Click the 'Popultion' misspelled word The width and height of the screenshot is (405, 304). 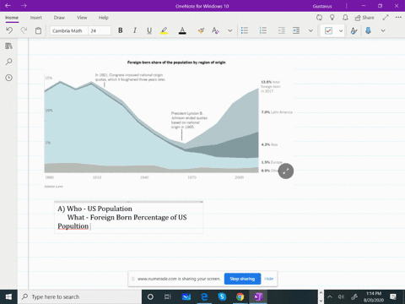(x=73, y=226)
